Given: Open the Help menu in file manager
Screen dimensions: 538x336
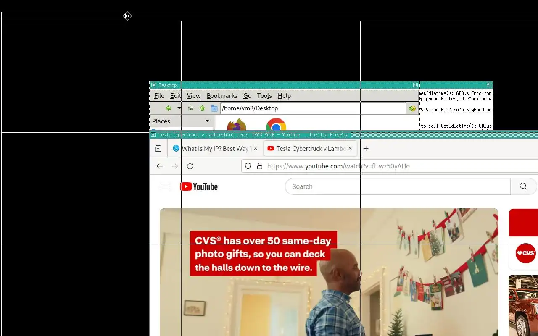Looking at the screenshot, I should pos(284,96).
